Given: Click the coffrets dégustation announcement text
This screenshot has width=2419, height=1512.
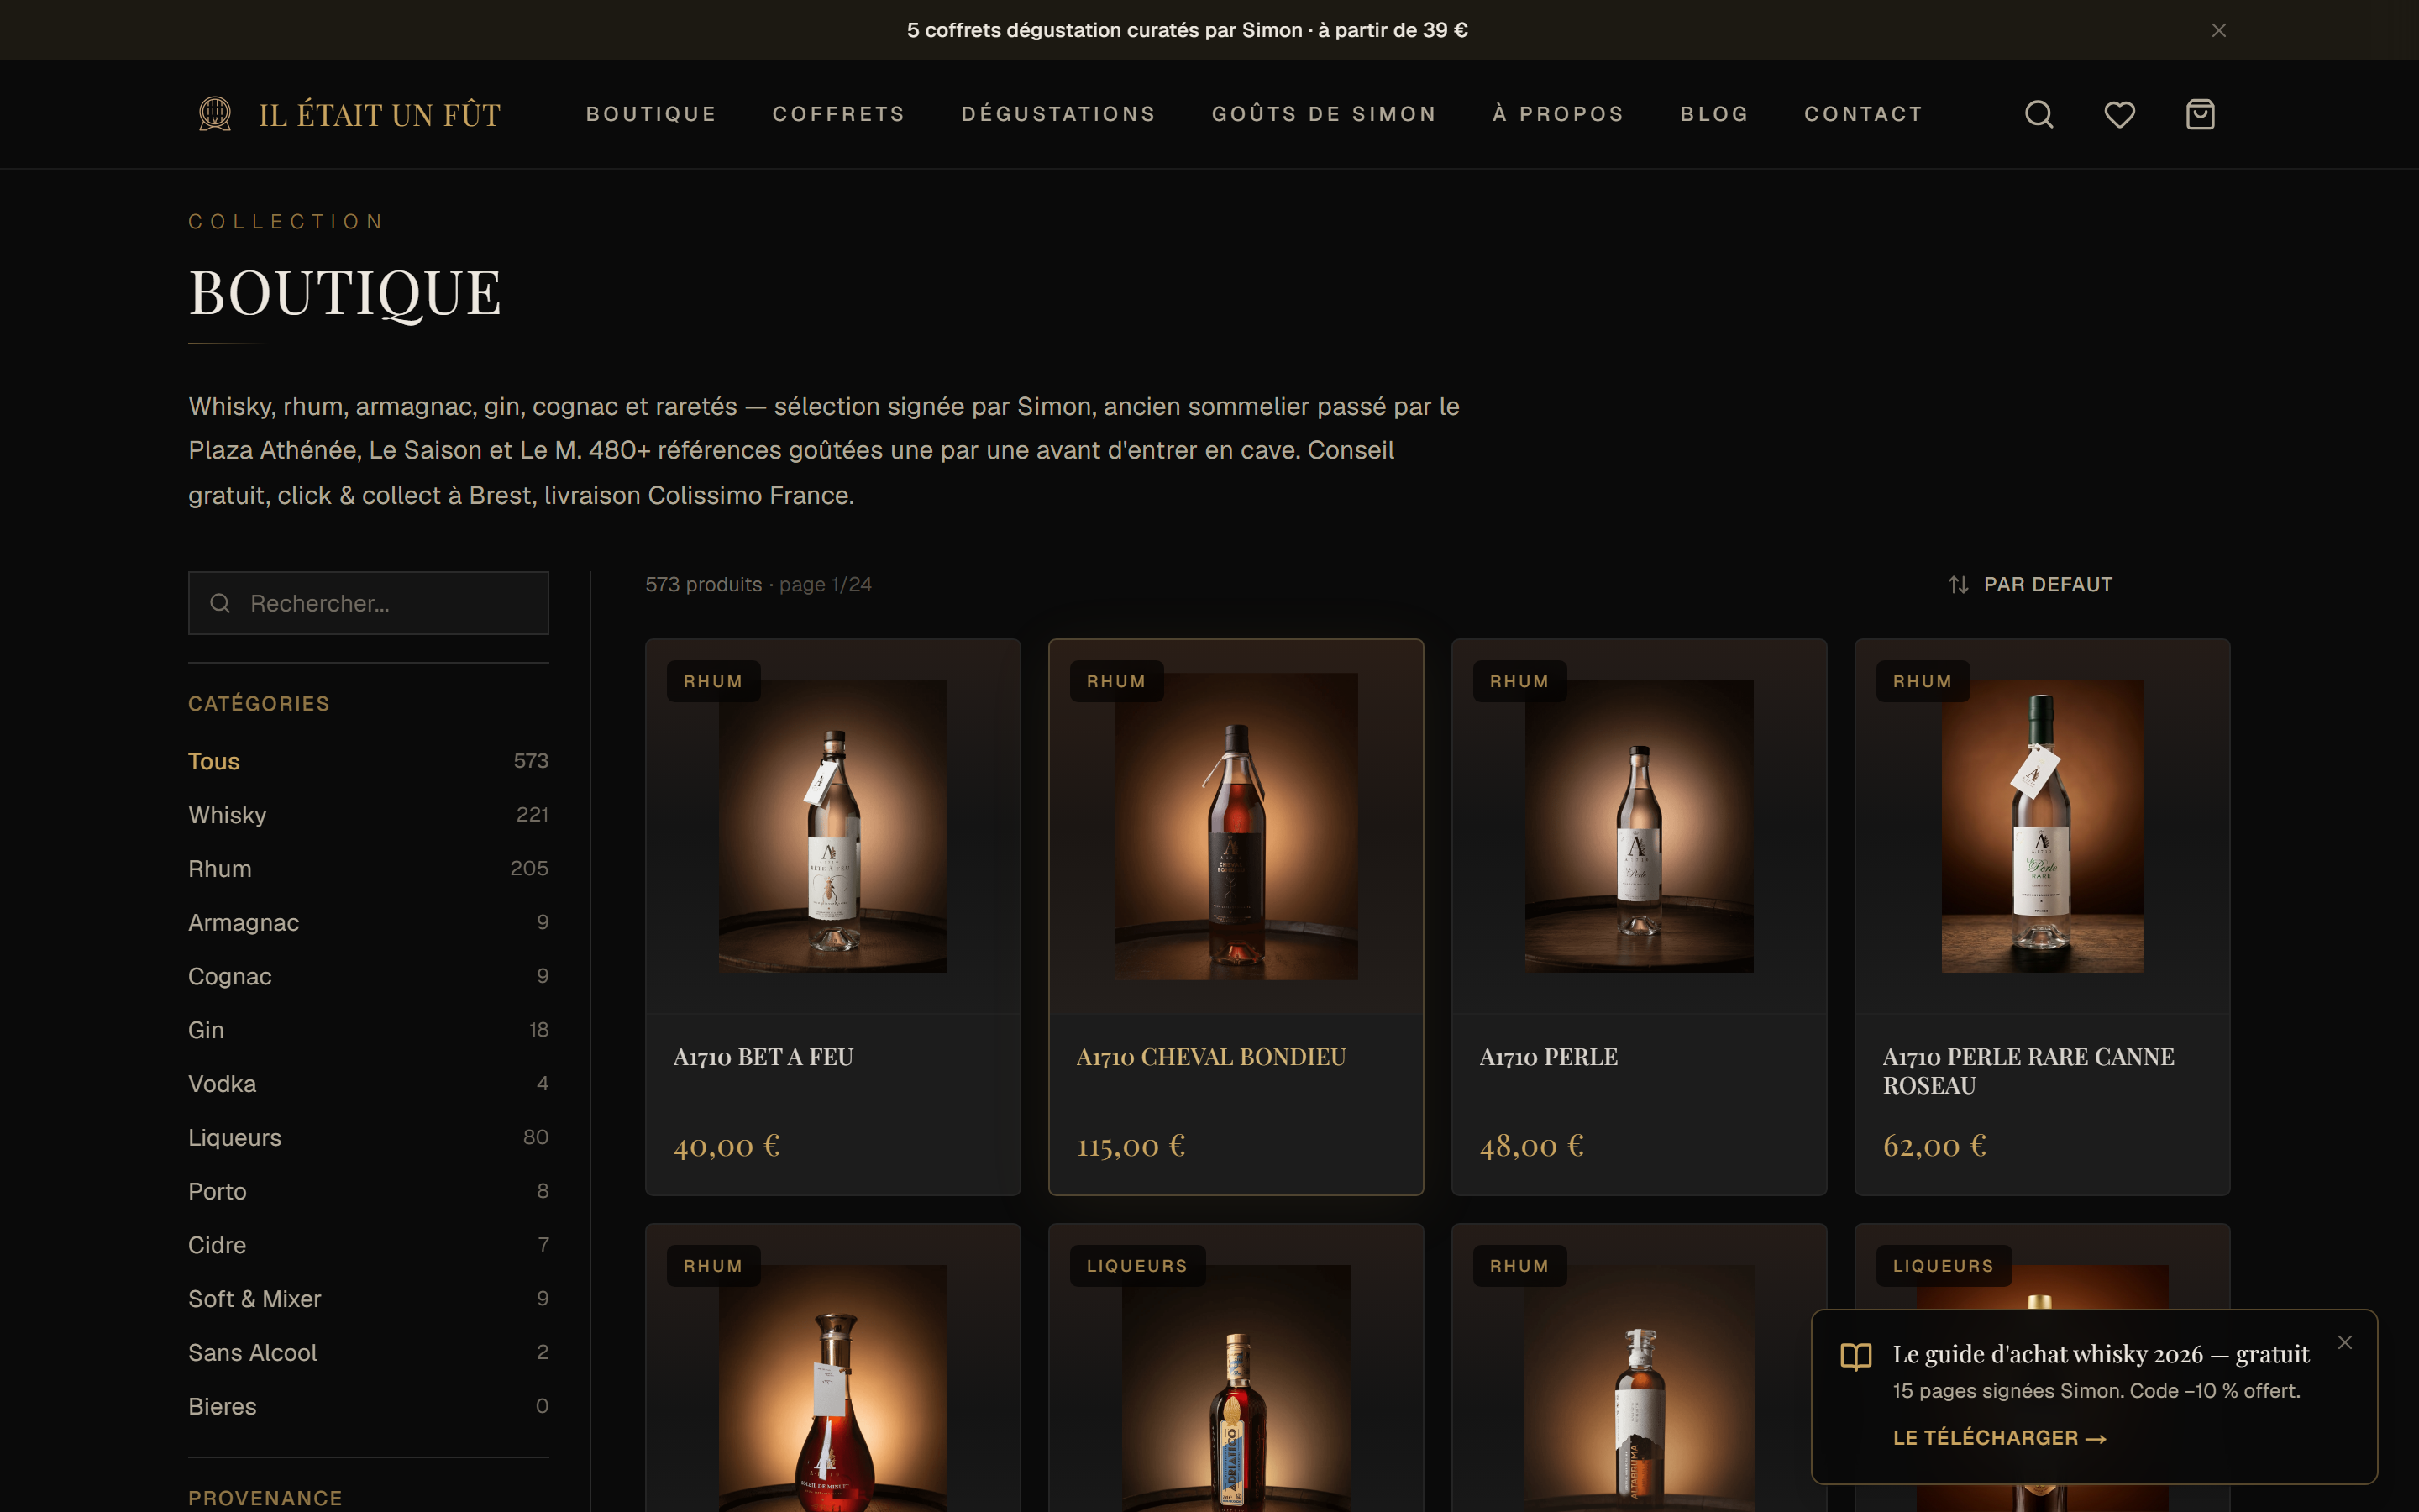Looking at the screenshot, I should (1187, 30).
